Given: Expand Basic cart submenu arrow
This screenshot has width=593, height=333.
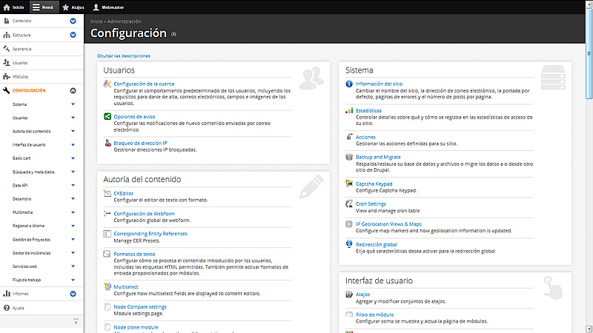Looking at the screenshot, I should [x=73, y=158].
